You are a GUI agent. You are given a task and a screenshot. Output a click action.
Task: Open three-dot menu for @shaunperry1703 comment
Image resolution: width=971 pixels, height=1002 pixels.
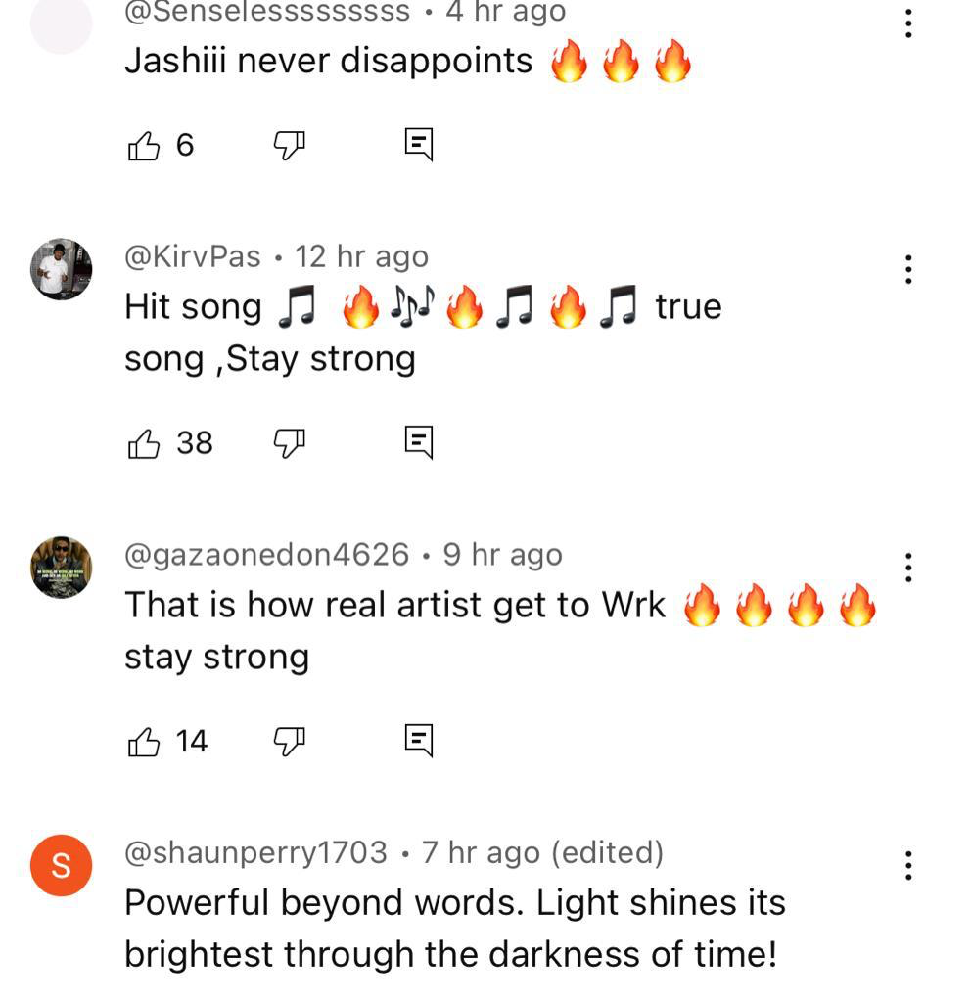(908, 865)
